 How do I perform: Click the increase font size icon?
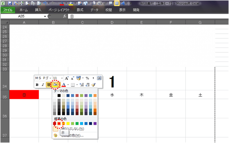(x=66, y=78)
